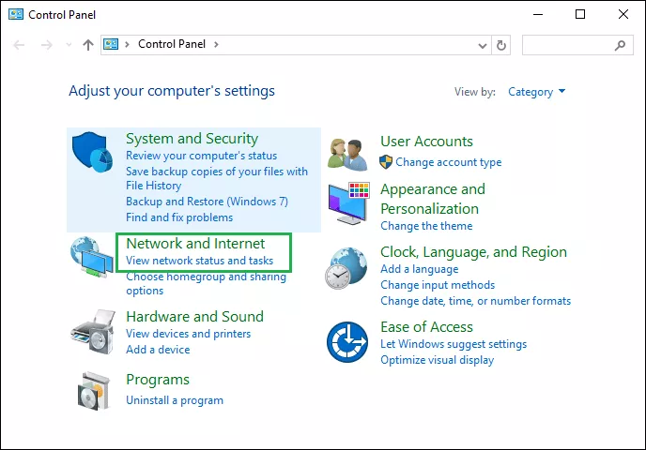
Task: Click Optimize visual display
Action: (438, 360)
